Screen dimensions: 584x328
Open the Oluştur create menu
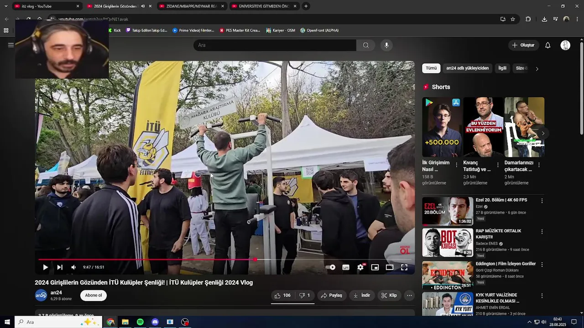pyautogui.click(x=524, y=45)
